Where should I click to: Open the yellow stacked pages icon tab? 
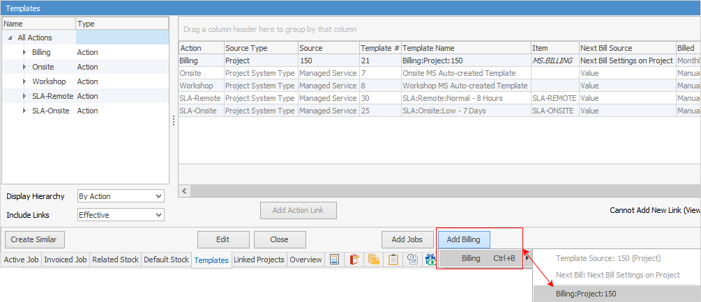point(374,260)
